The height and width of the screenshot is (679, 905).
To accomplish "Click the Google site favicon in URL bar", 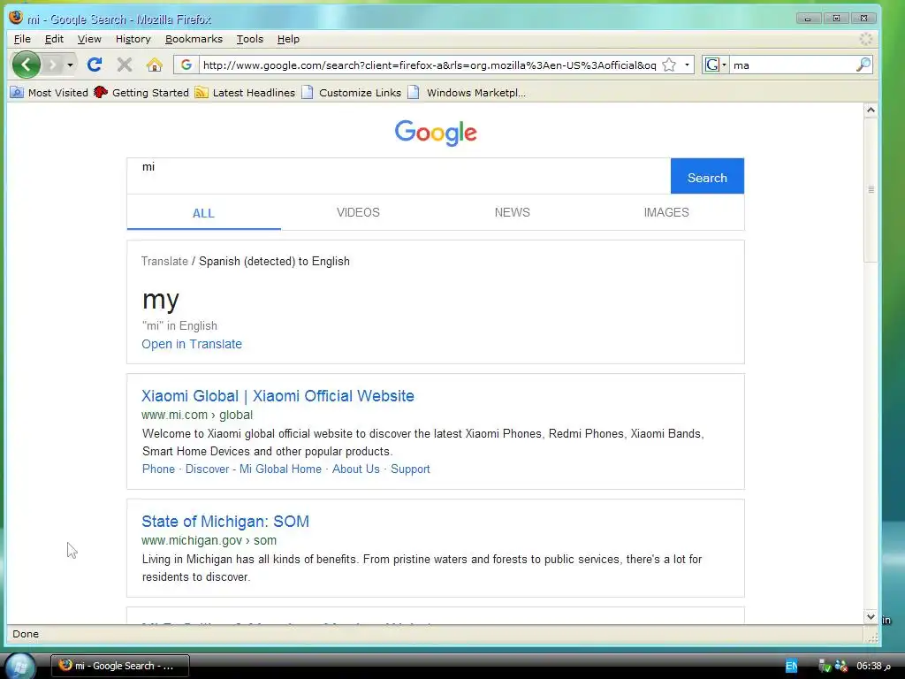I will [x=186, y=65].
